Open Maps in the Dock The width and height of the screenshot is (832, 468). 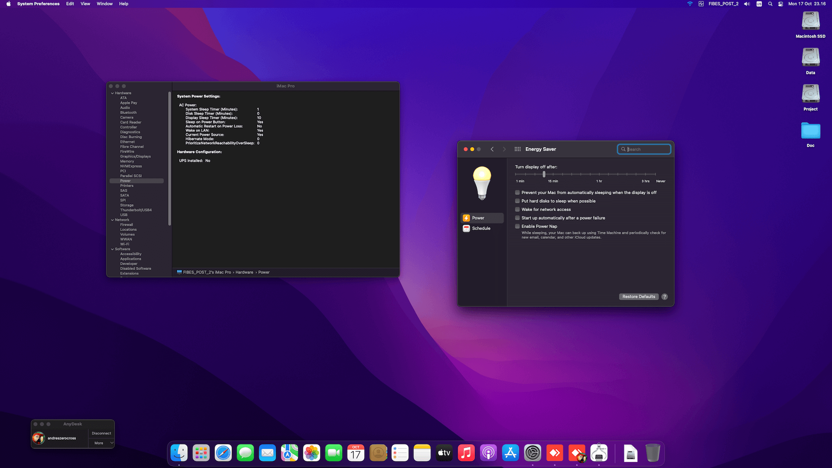tap(289, 453)
